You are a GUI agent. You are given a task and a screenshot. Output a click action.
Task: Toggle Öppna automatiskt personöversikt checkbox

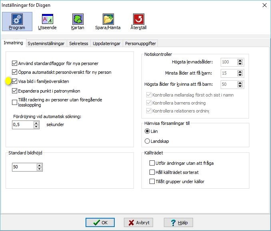14,72
